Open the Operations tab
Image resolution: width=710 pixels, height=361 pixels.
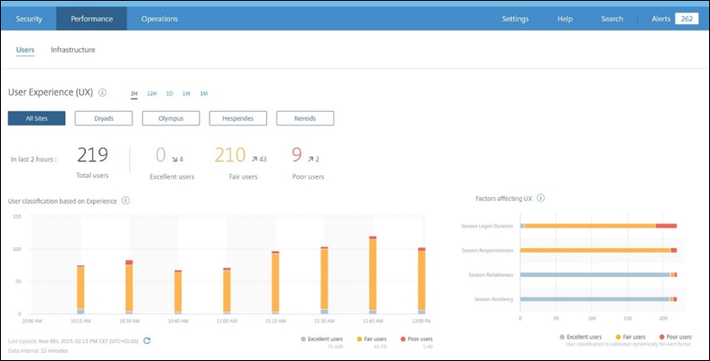[x=159, y=19]
